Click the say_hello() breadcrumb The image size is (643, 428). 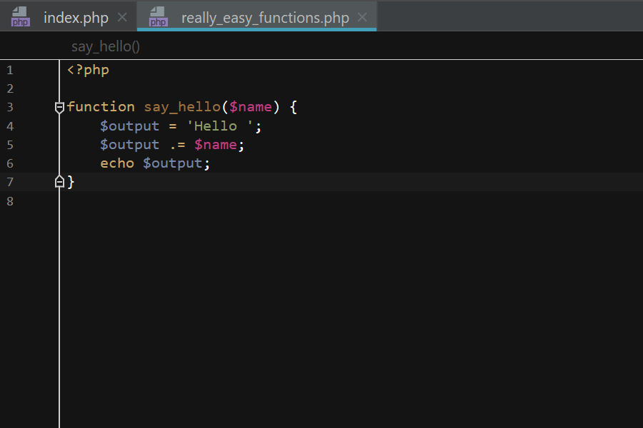tap(106, 47)
